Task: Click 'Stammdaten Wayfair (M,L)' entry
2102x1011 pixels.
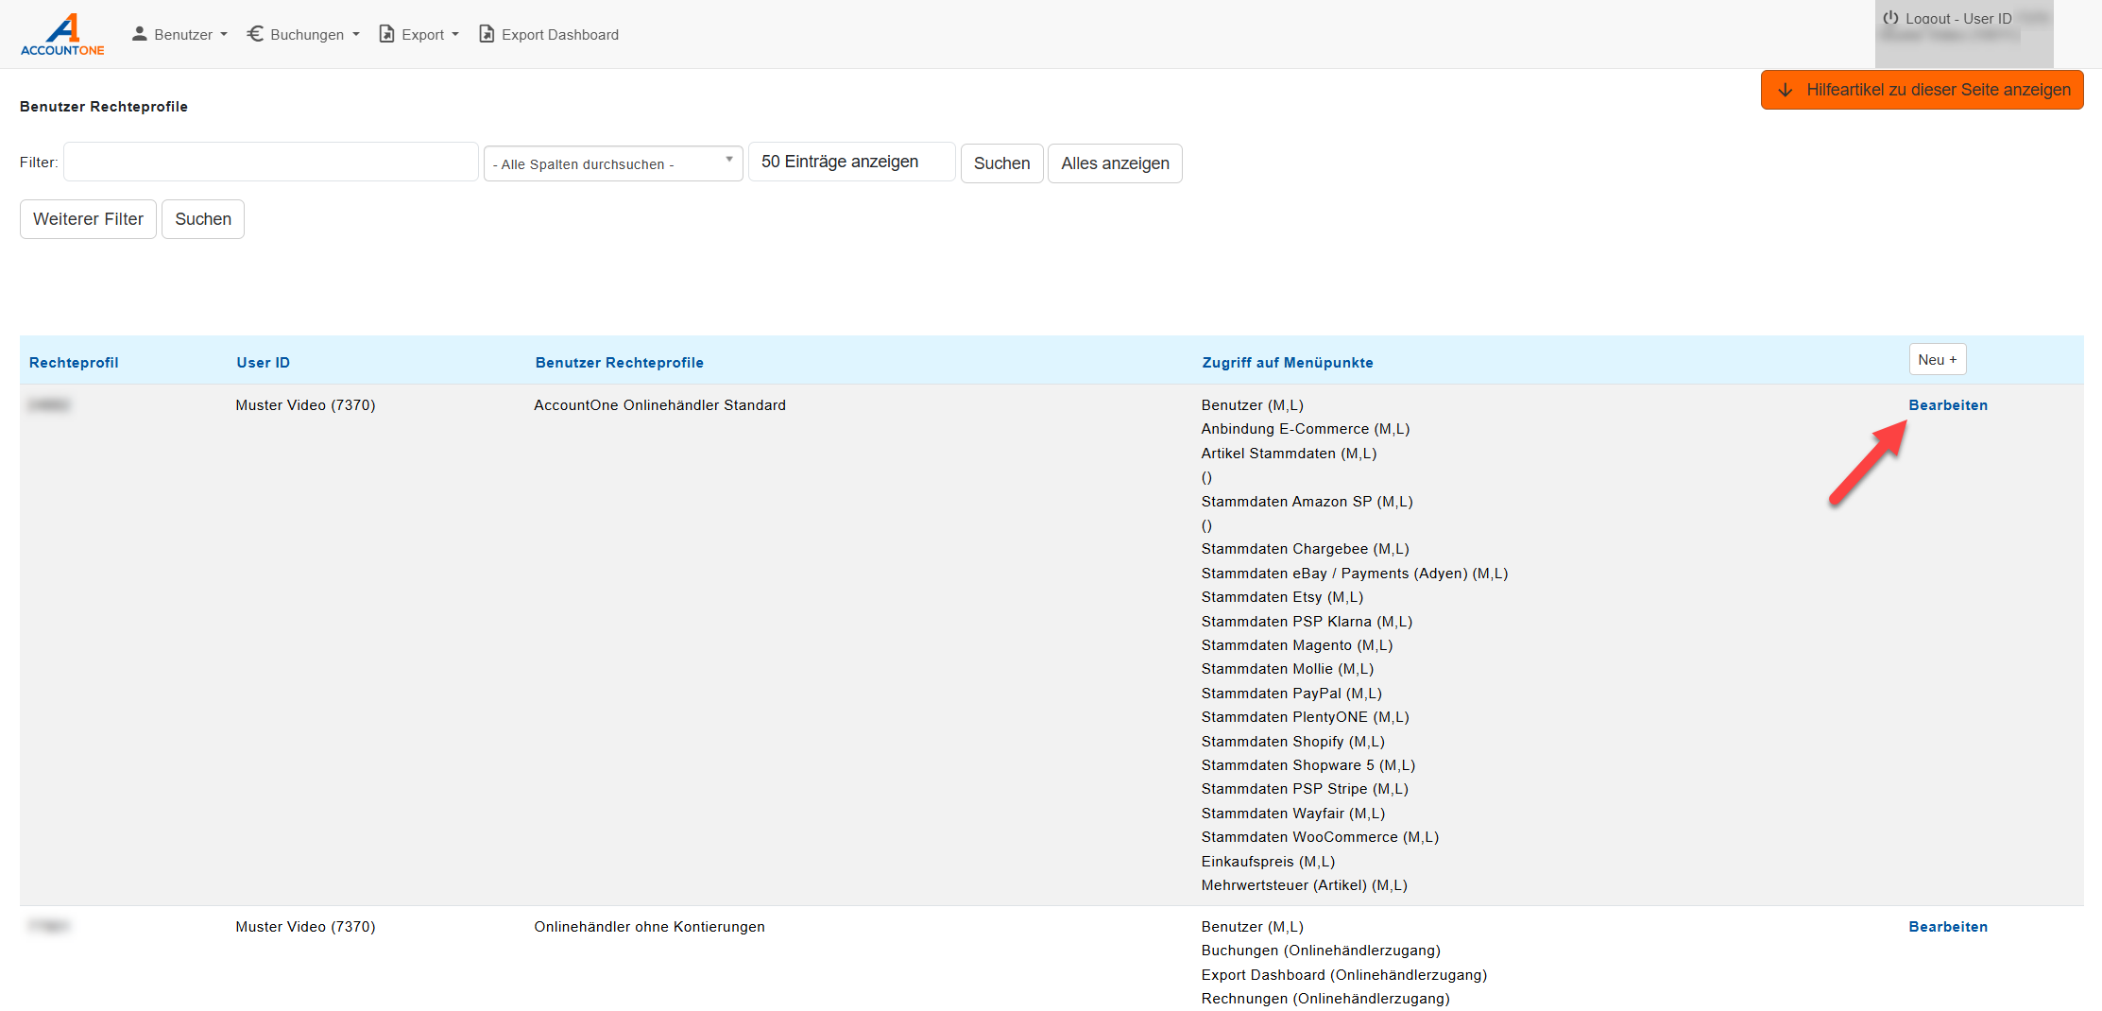Action: (x=1292, y=814)
